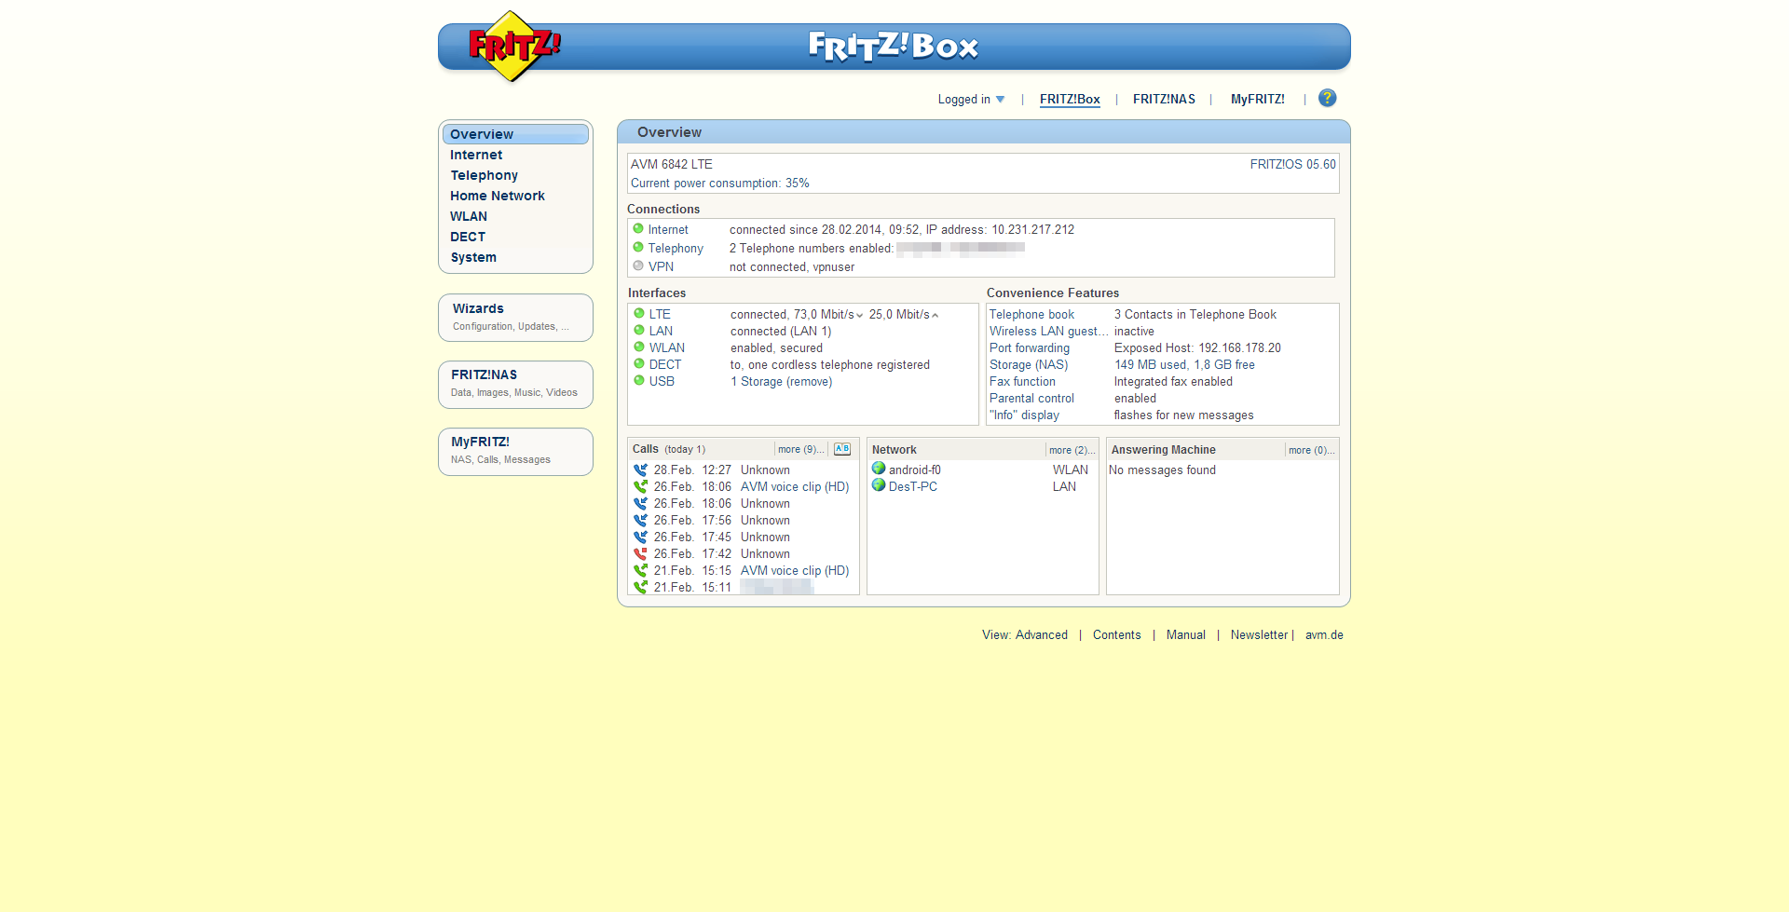
Task: Open the Port forwarding link
Action: point(1030,348)
